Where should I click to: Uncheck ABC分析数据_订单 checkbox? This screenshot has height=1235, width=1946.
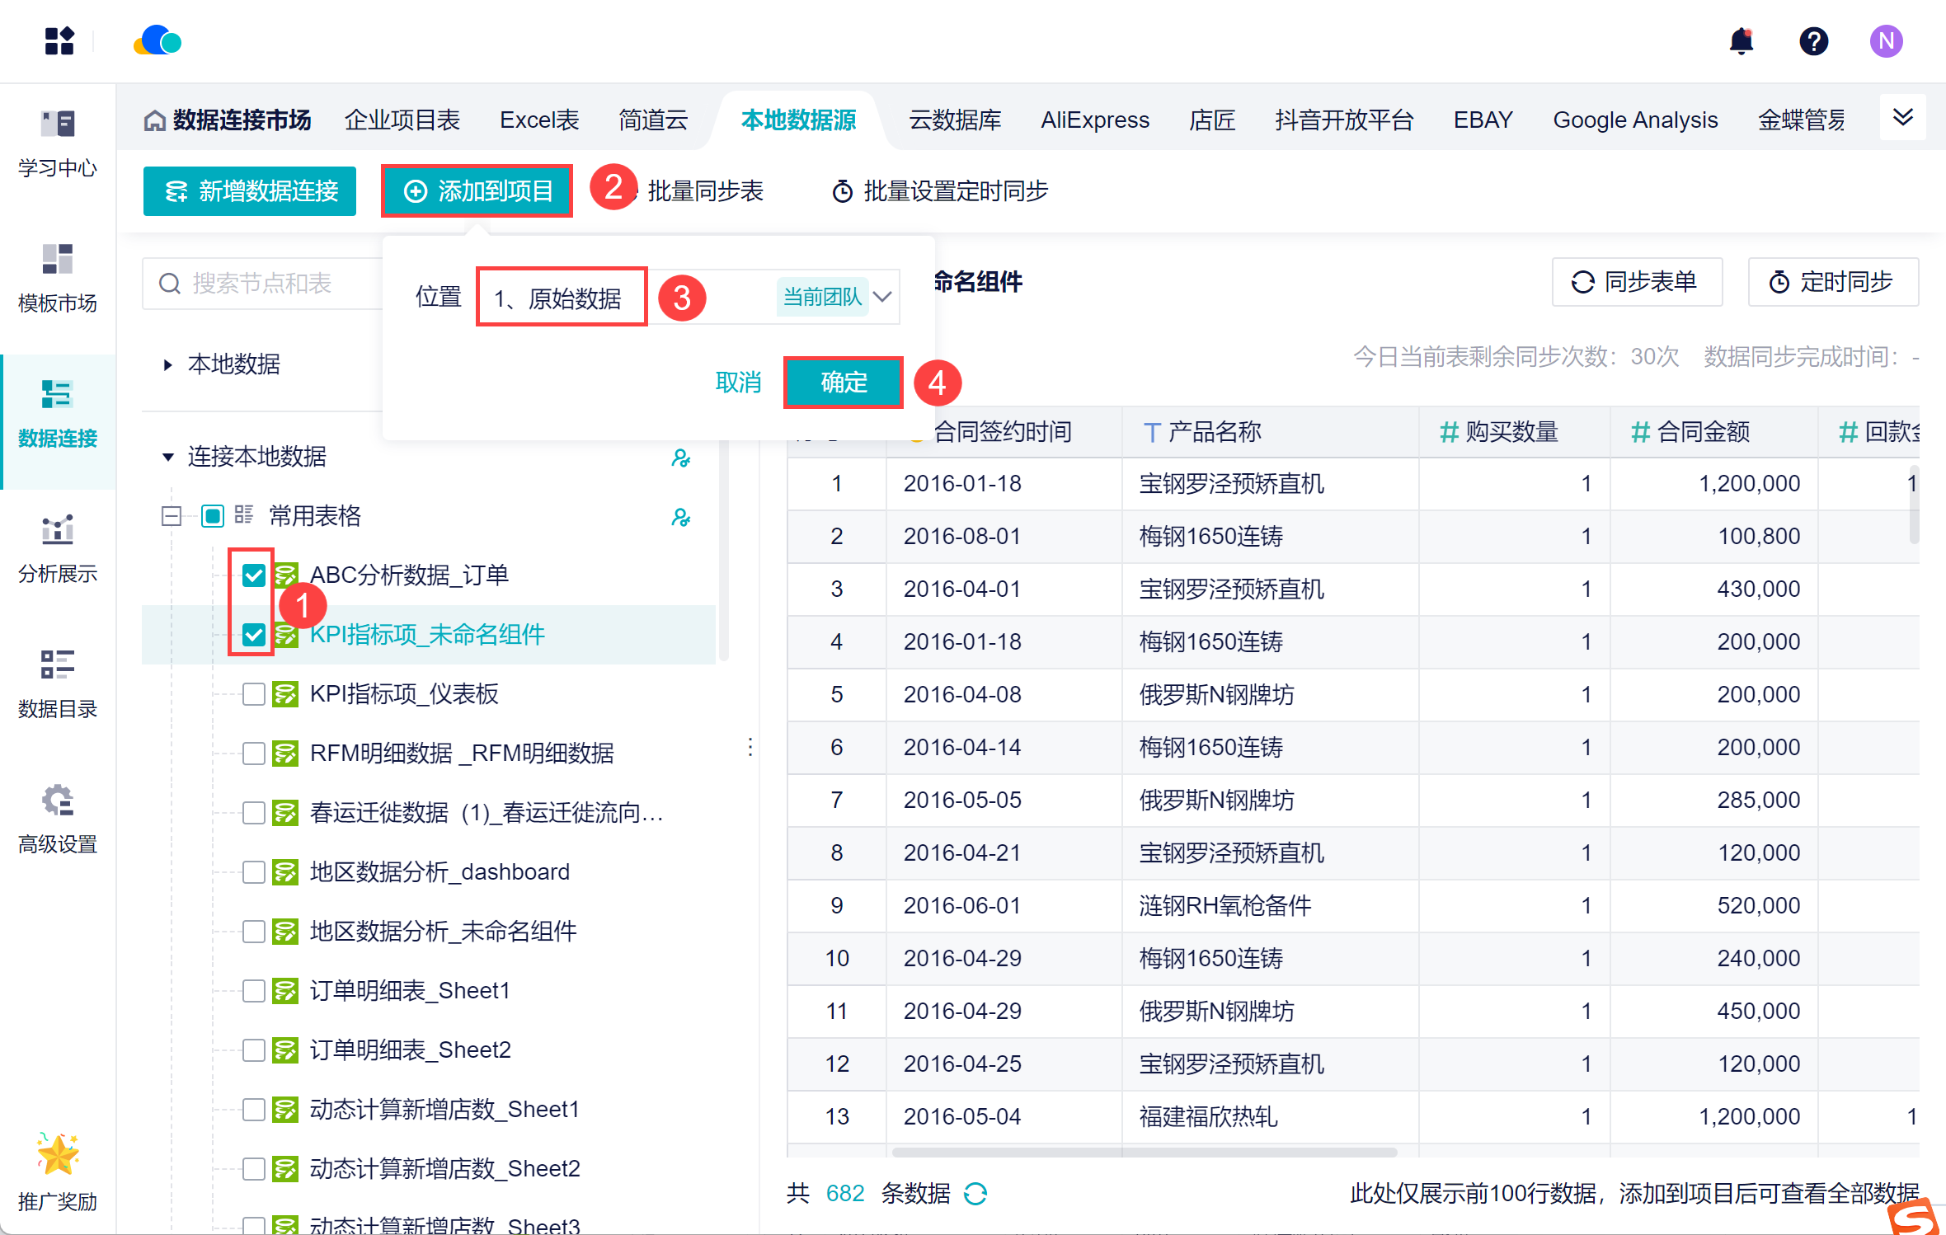[x=253, y=575]
